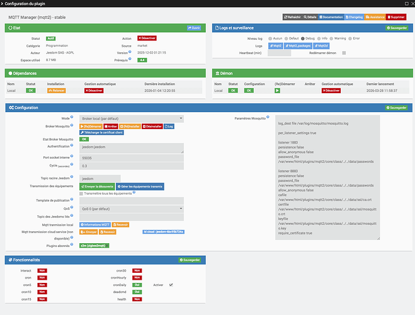This screenshot has height=315, width=415.
Task: View the Changelog
Action: 354,17
